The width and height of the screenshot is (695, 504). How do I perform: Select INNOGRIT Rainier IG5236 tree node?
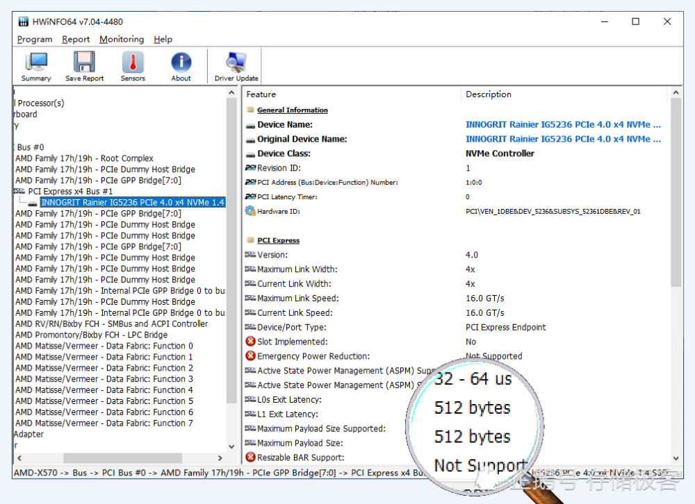click(132, 203)
